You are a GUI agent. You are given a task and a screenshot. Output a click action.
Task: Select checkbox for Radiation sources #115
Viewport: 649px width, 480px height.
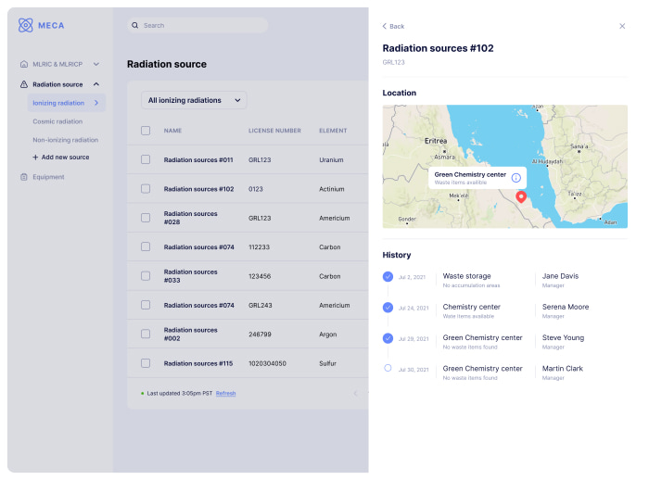click(x=146, y=363)
